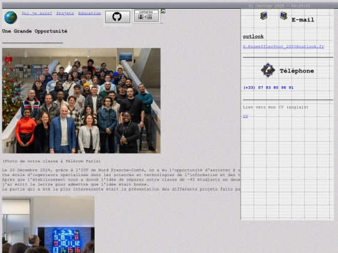The width and height of the screenshot is (338, 253).
Task: Click the 'Une Grande Opportunité' heading
Action: [x=34, y=31]
